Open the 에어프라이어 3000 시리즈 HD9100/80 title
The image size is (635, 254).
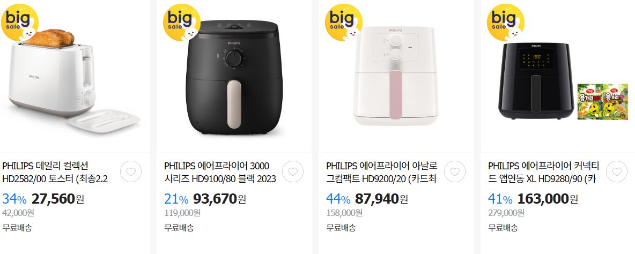pyautogui.click(x=220, y=173)
